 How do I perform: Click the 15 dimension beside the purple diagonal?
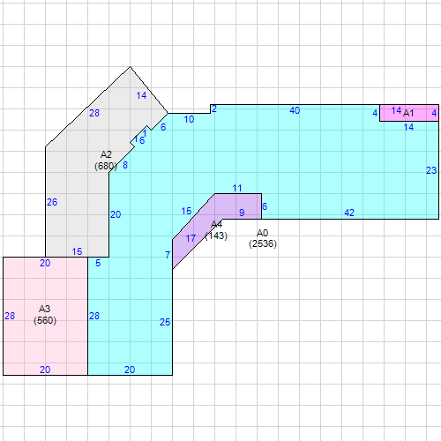186,211
